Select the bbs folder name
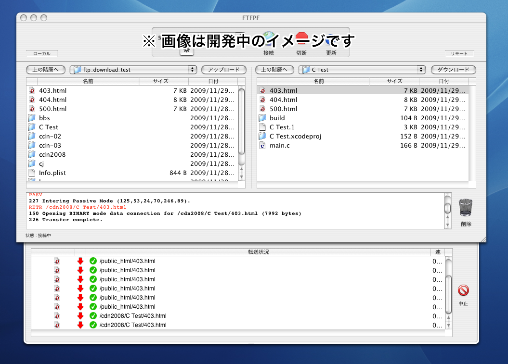The width and height of the screenshot is (508, 364). click(x=44, y=118)
